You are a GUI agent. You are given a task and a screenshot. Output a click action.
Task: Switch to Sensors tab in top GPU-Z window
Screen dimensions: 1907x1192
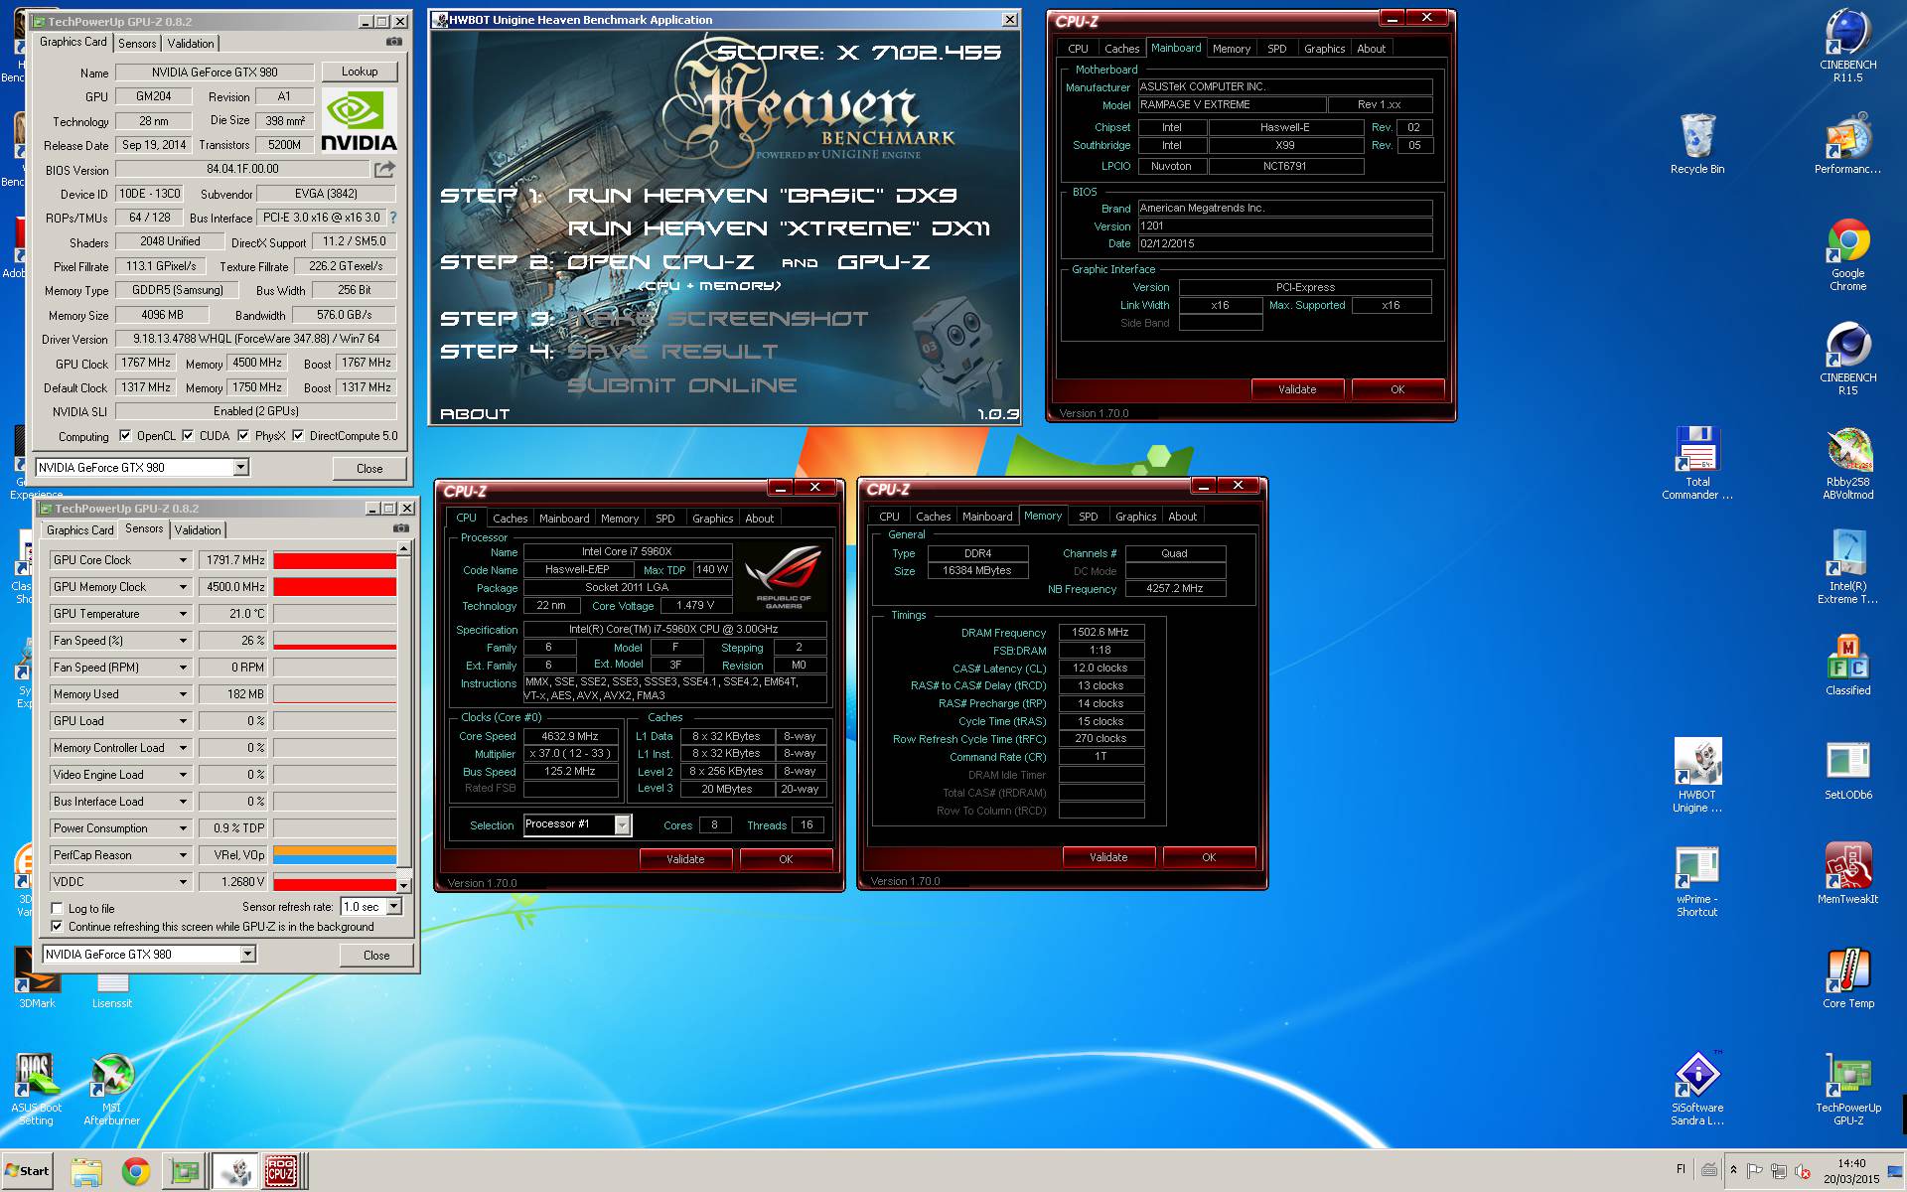tap(137, 43)
